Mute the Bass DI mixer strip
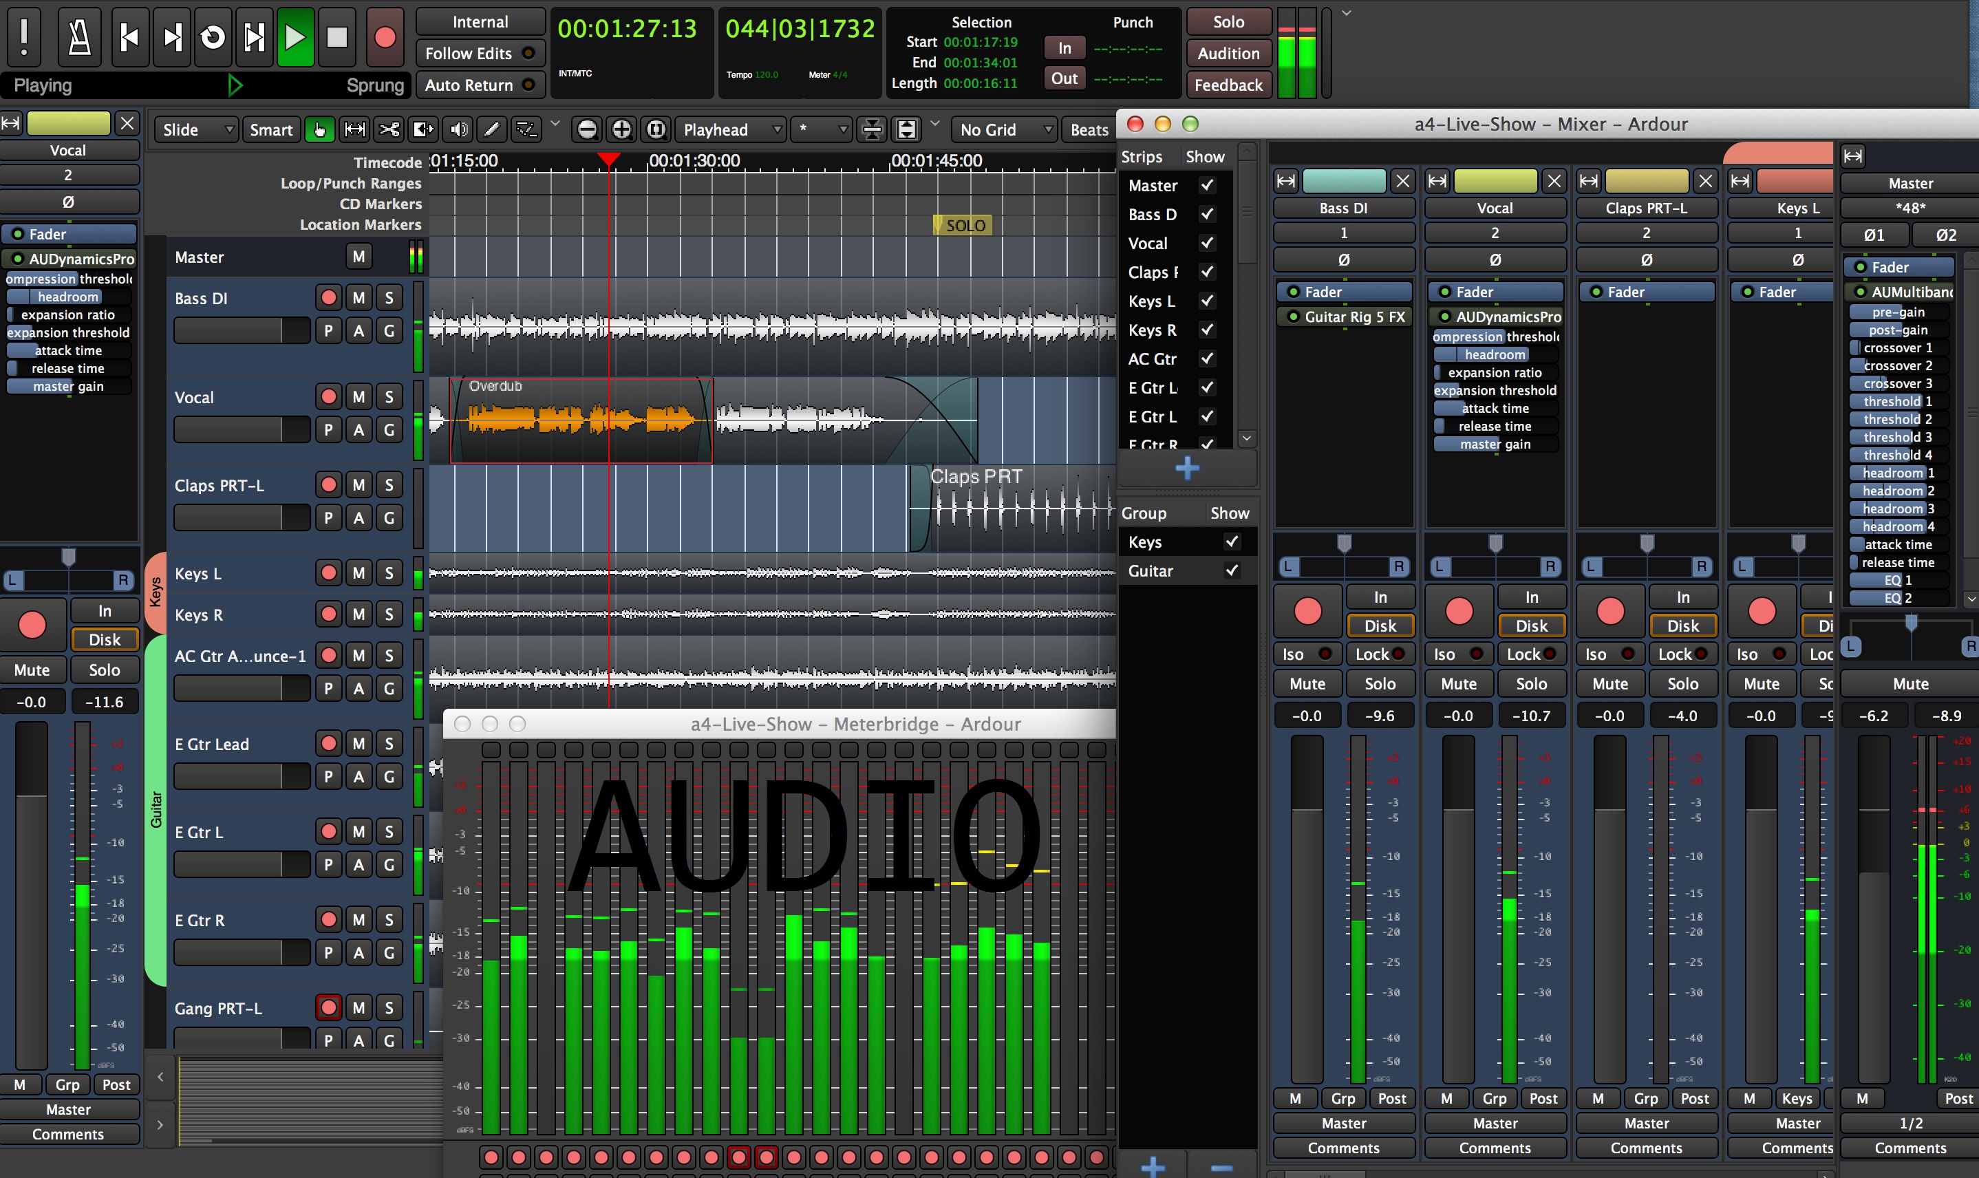The image size is (1979, 1178). coord(1307,683)
